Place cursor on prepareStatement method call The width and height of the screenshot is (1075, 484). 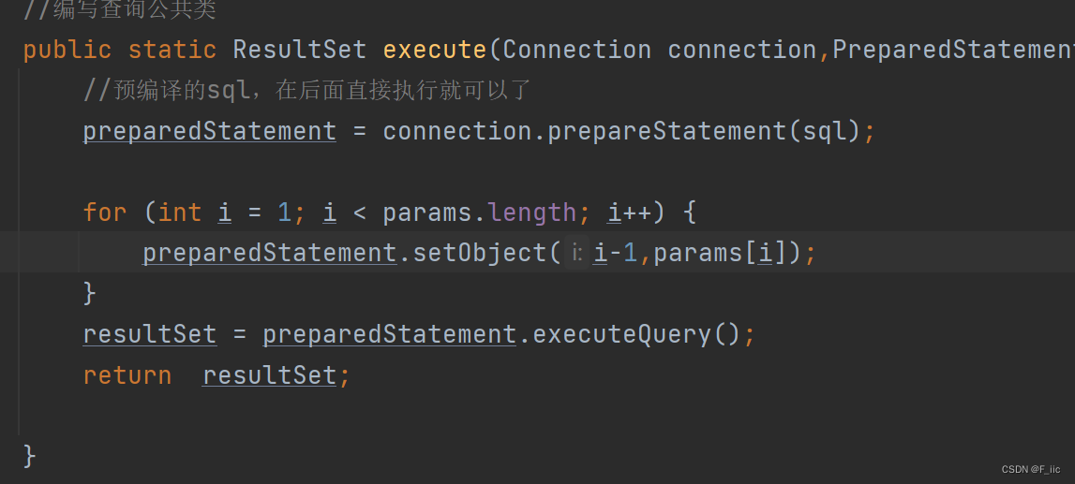click(x=666, y=131)
